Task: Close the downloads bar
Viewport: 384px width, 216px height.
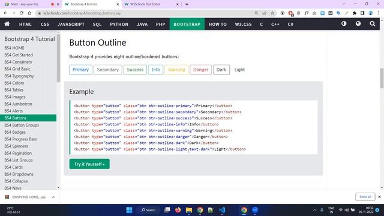Action: (x=379, y=197)
